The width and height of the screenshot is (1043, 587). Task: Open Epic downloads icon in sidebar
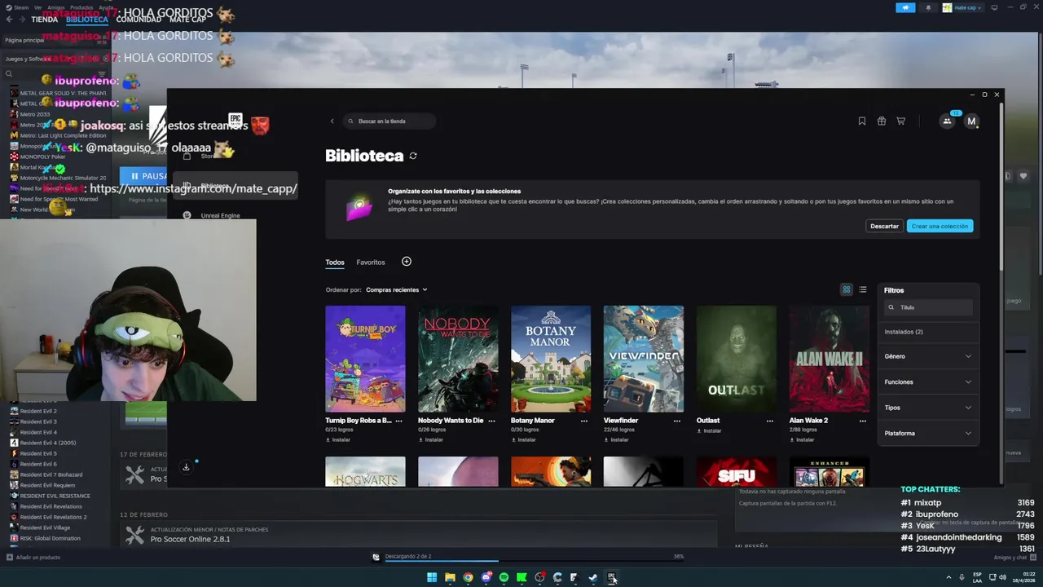[x=186, y=467]
